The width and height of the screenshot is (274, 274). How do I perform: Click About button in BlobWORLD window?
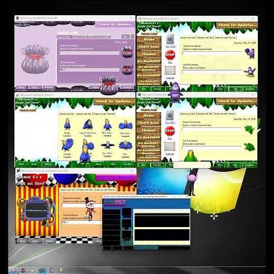tap(21, 87)
